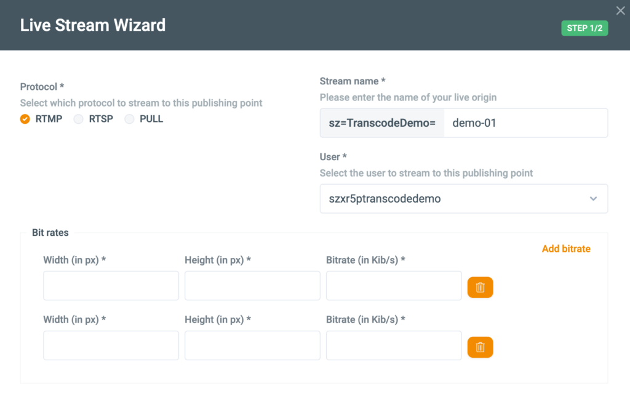Click the first Height input field
Image resolution: width=630 pixels, height=399 pixels.
click(x=252, y=285)
